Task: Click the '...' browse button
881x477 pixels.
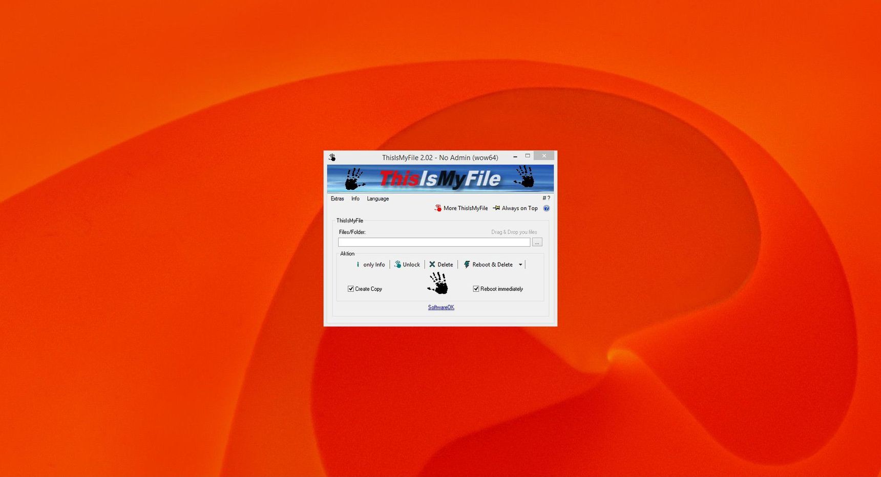Action: (x=537, y=242)
